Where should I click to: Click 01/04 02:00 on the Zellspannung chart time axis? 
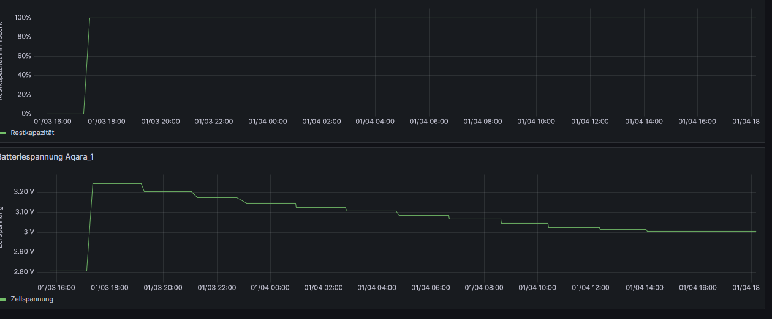pos(324,287)
